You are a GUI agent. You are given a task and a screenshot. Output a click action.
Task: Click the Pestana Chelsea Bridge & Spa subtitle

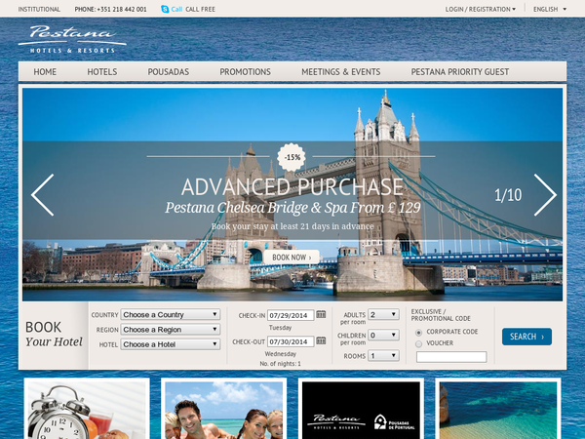tap(292, 208)
